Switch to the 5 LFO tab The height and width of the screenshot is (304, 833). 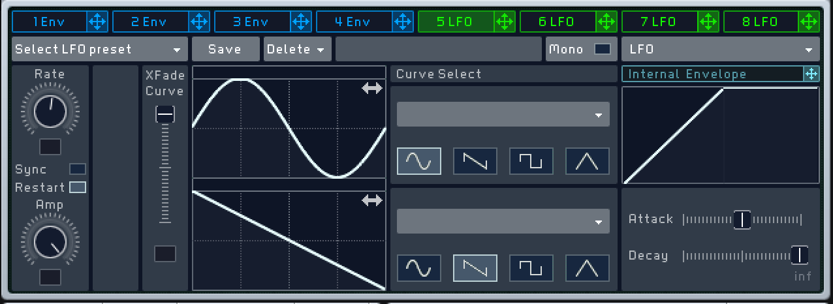[456, 22]
